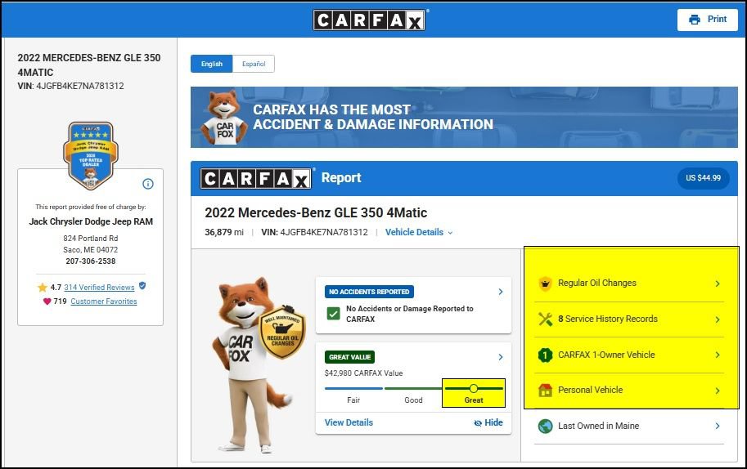The height and width of the screenshot is (469, 747).
Task: Expand the Great Value card chevron
Action: (501, 357)
